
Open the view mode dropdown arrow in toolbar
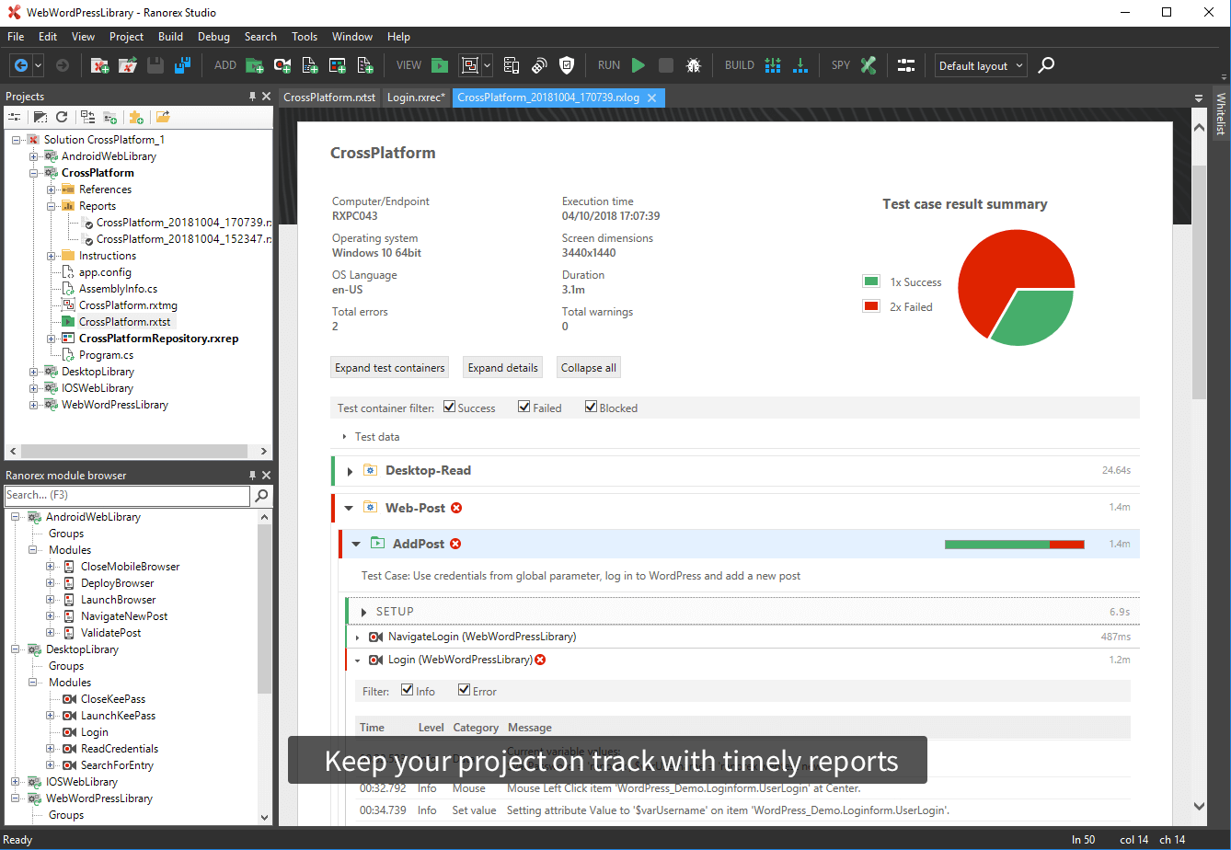(x=487, y=65)
